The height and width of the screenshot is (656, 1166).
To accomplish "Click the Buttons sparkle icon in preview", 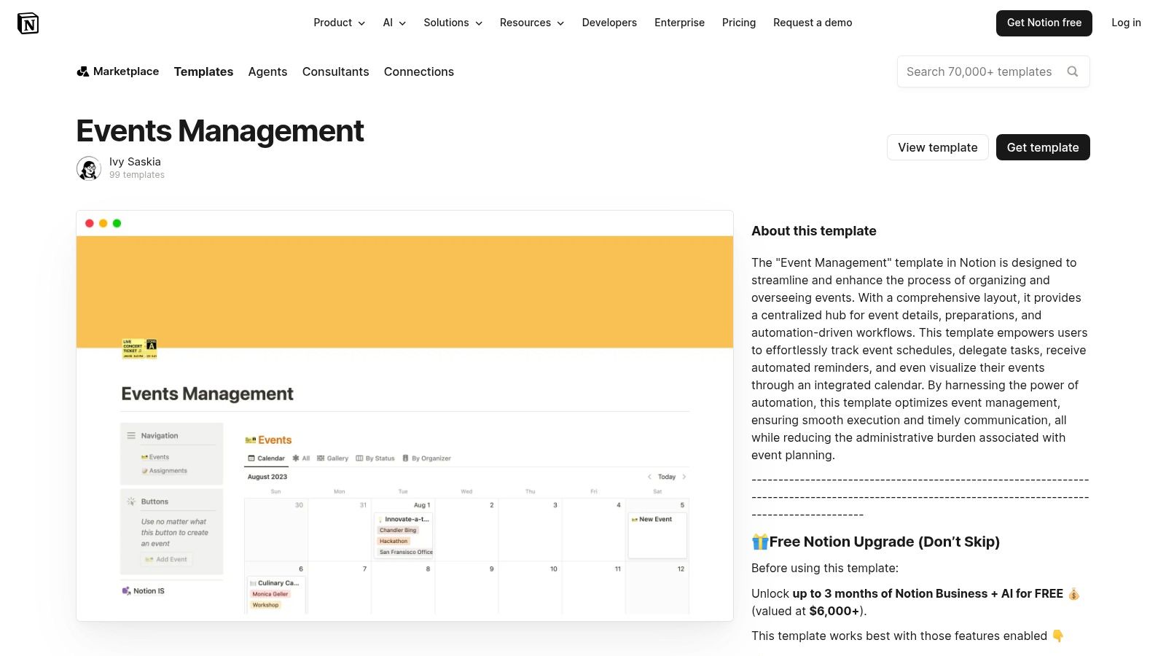I will coord(131,501).
